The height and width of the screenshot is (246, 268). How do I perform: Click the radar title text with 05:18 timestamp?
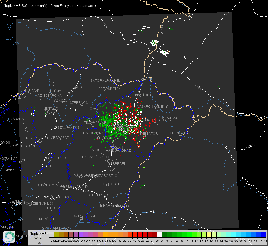pos(50,6)
